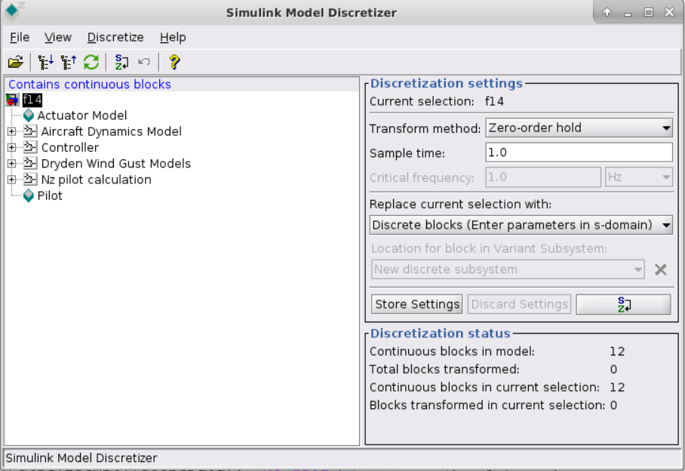The image size is (685, 471).
Task: Click the Controller subsystem icon
Action: pyautogui.click(x=29, y=147)
